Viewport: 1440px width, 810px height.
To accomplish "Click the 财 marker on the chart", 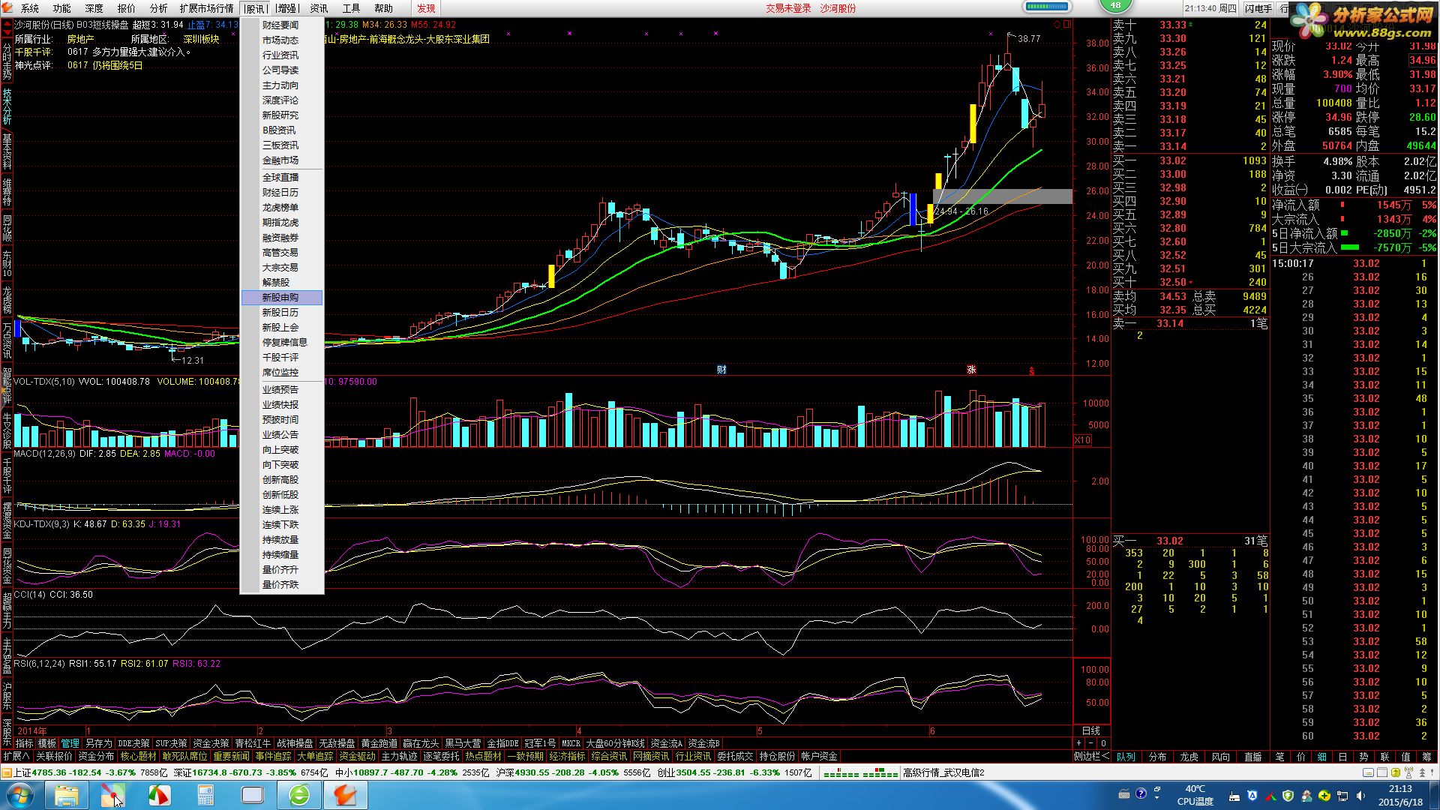I will pos(721,370).
